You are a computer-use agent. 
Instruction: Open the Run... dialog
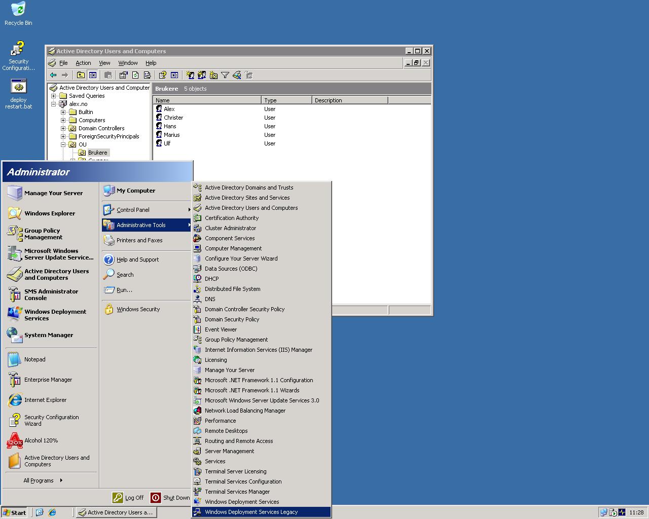click(147, 290)
